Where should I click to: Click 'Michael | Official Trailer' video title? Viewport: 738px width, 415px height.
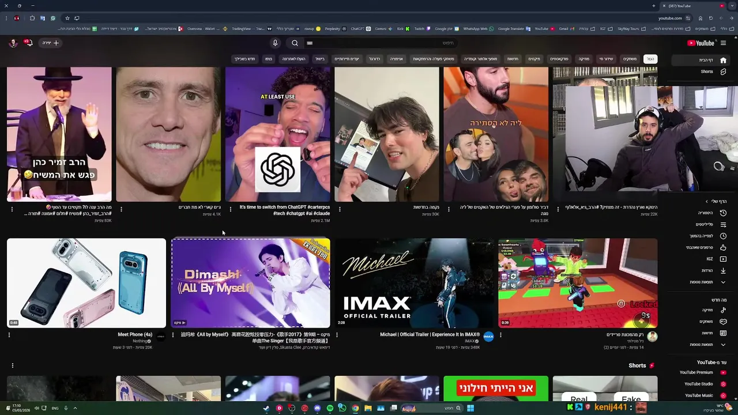[x=430, y=334]
